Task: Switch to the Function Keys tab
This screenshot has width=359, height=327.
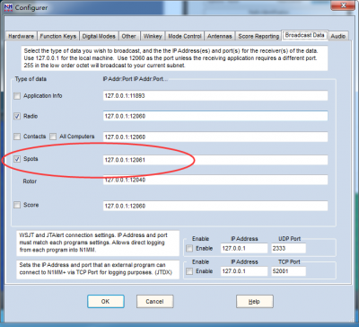Action: (58, 36)
